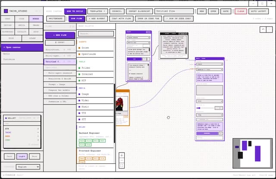Viewport: 276px width, 179px height.
Task: Open the model dropdown in the media image node
Action: (x=210, y=70)
